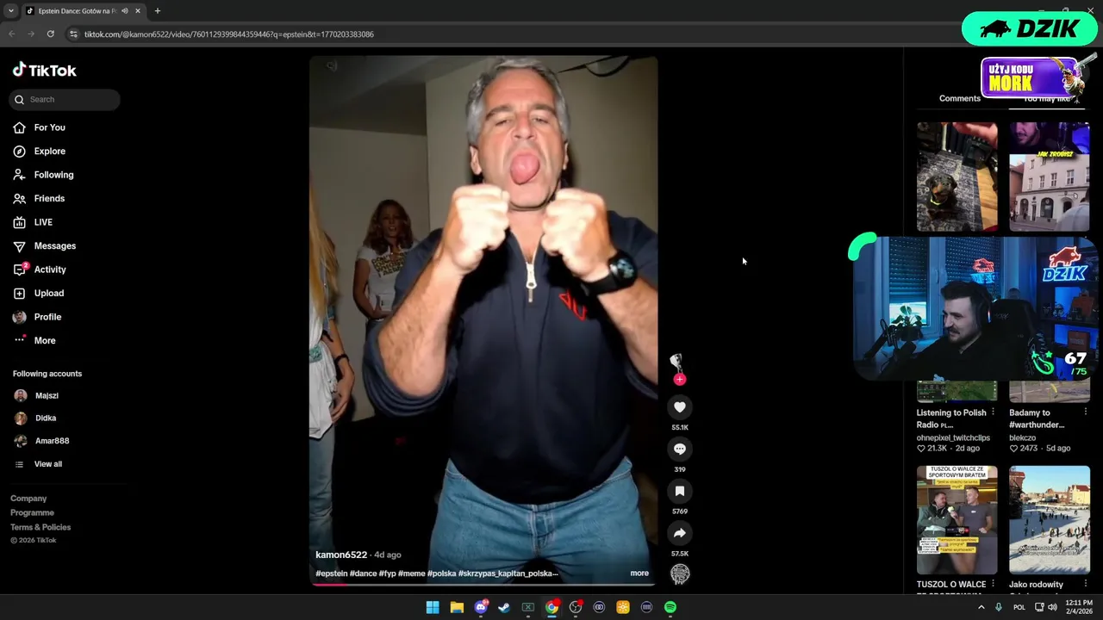Viewport: 1103px width, 620px height.
Task: Click the #dance hashtag
Action: 363,573
